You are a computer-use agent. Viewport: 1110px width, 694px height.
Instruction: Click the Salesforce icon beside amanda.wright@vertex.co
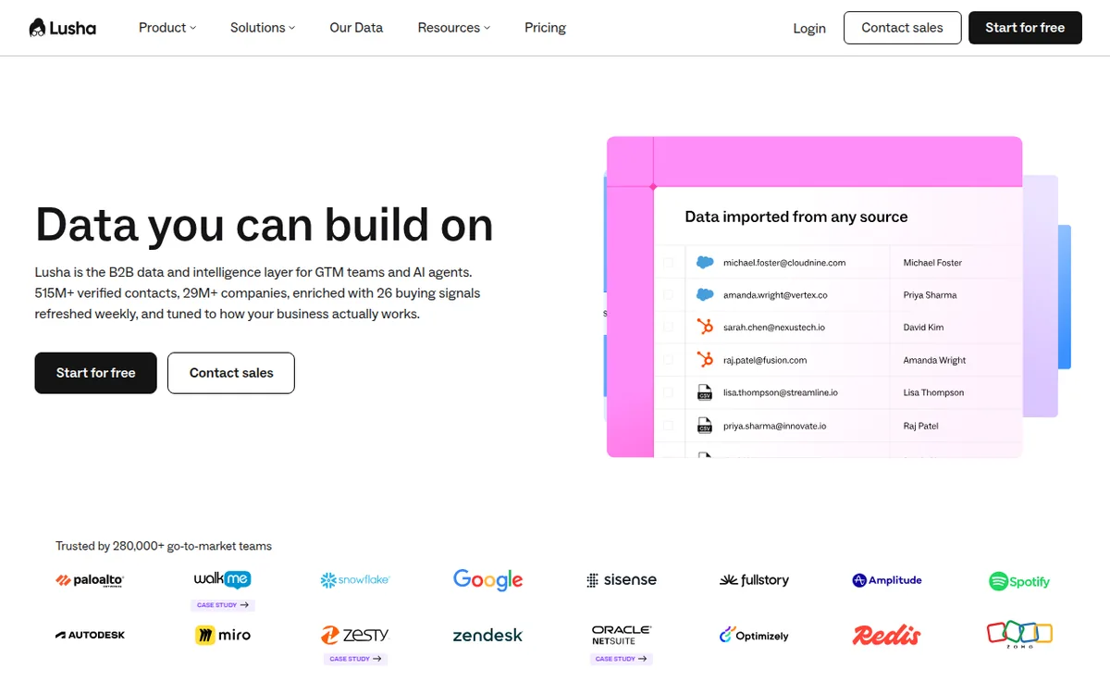click(x=705, y=295)
